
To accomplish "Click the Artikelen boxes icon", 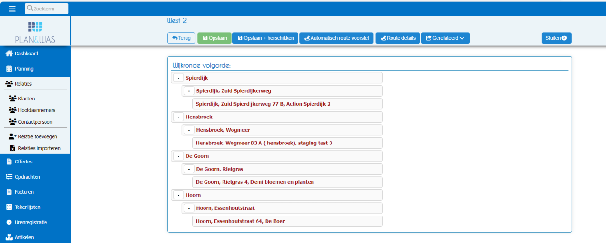I will point(9,237).
